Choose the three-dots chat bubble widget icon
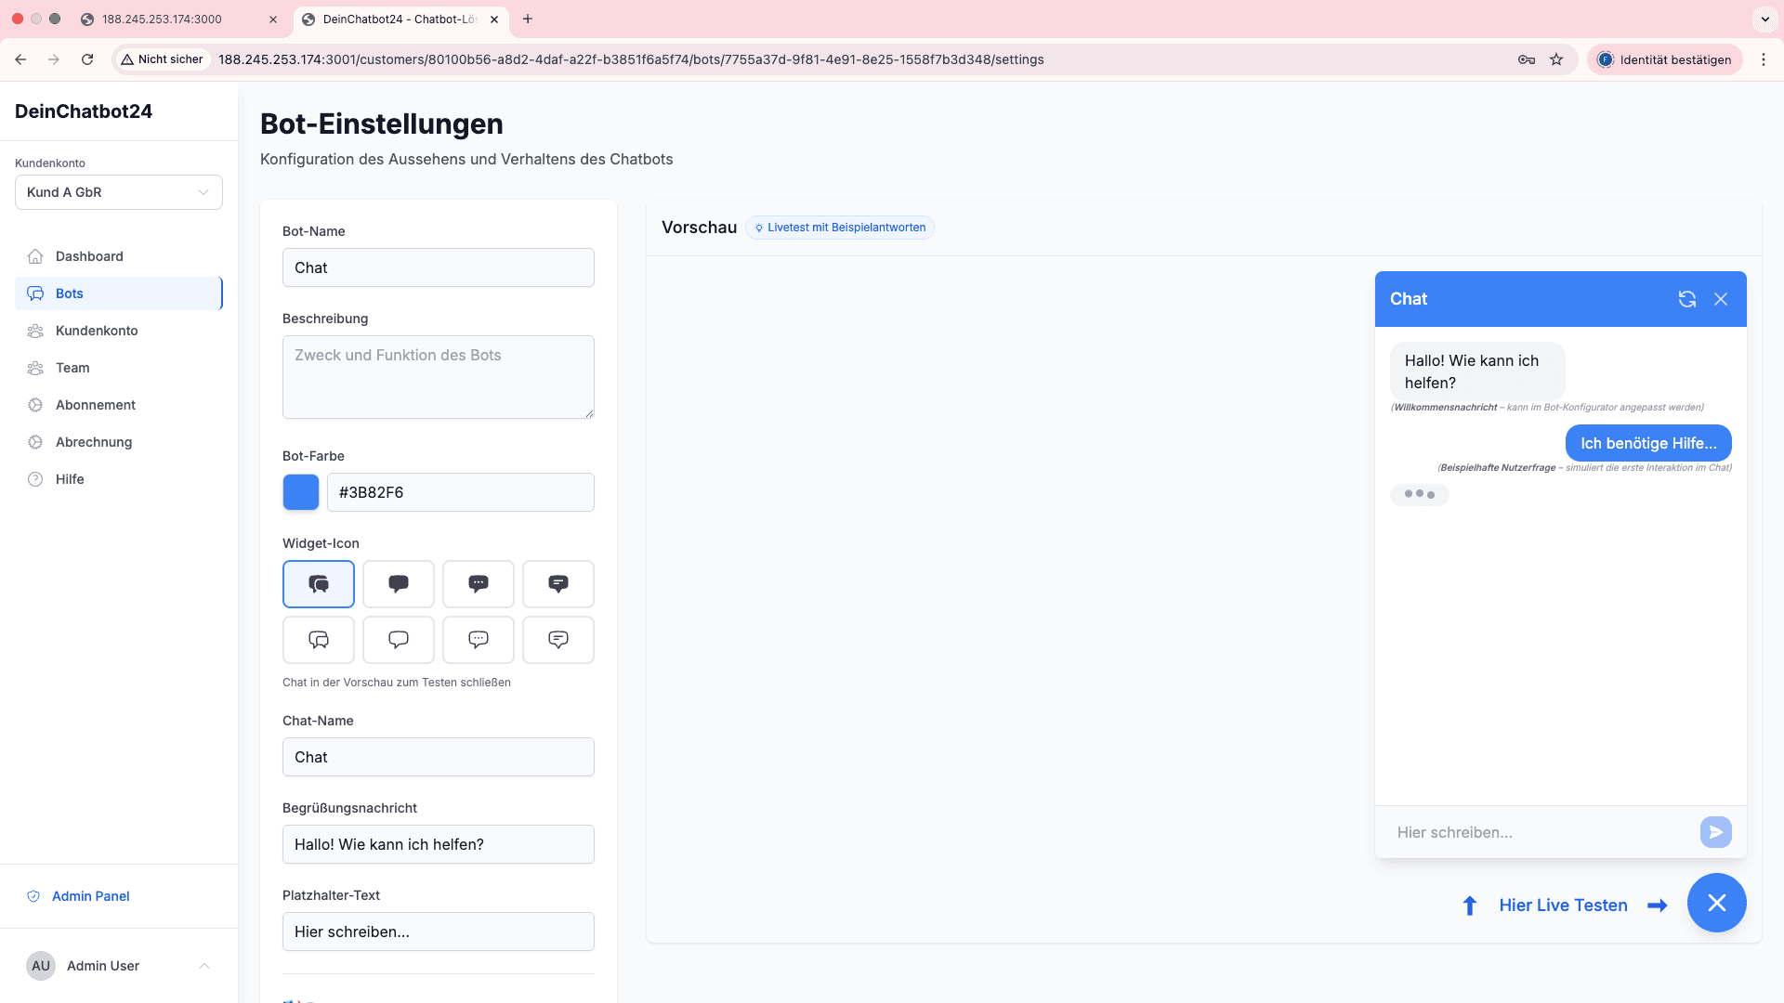The width and height of the screenshot is (1784, 1003). point(479,583)
